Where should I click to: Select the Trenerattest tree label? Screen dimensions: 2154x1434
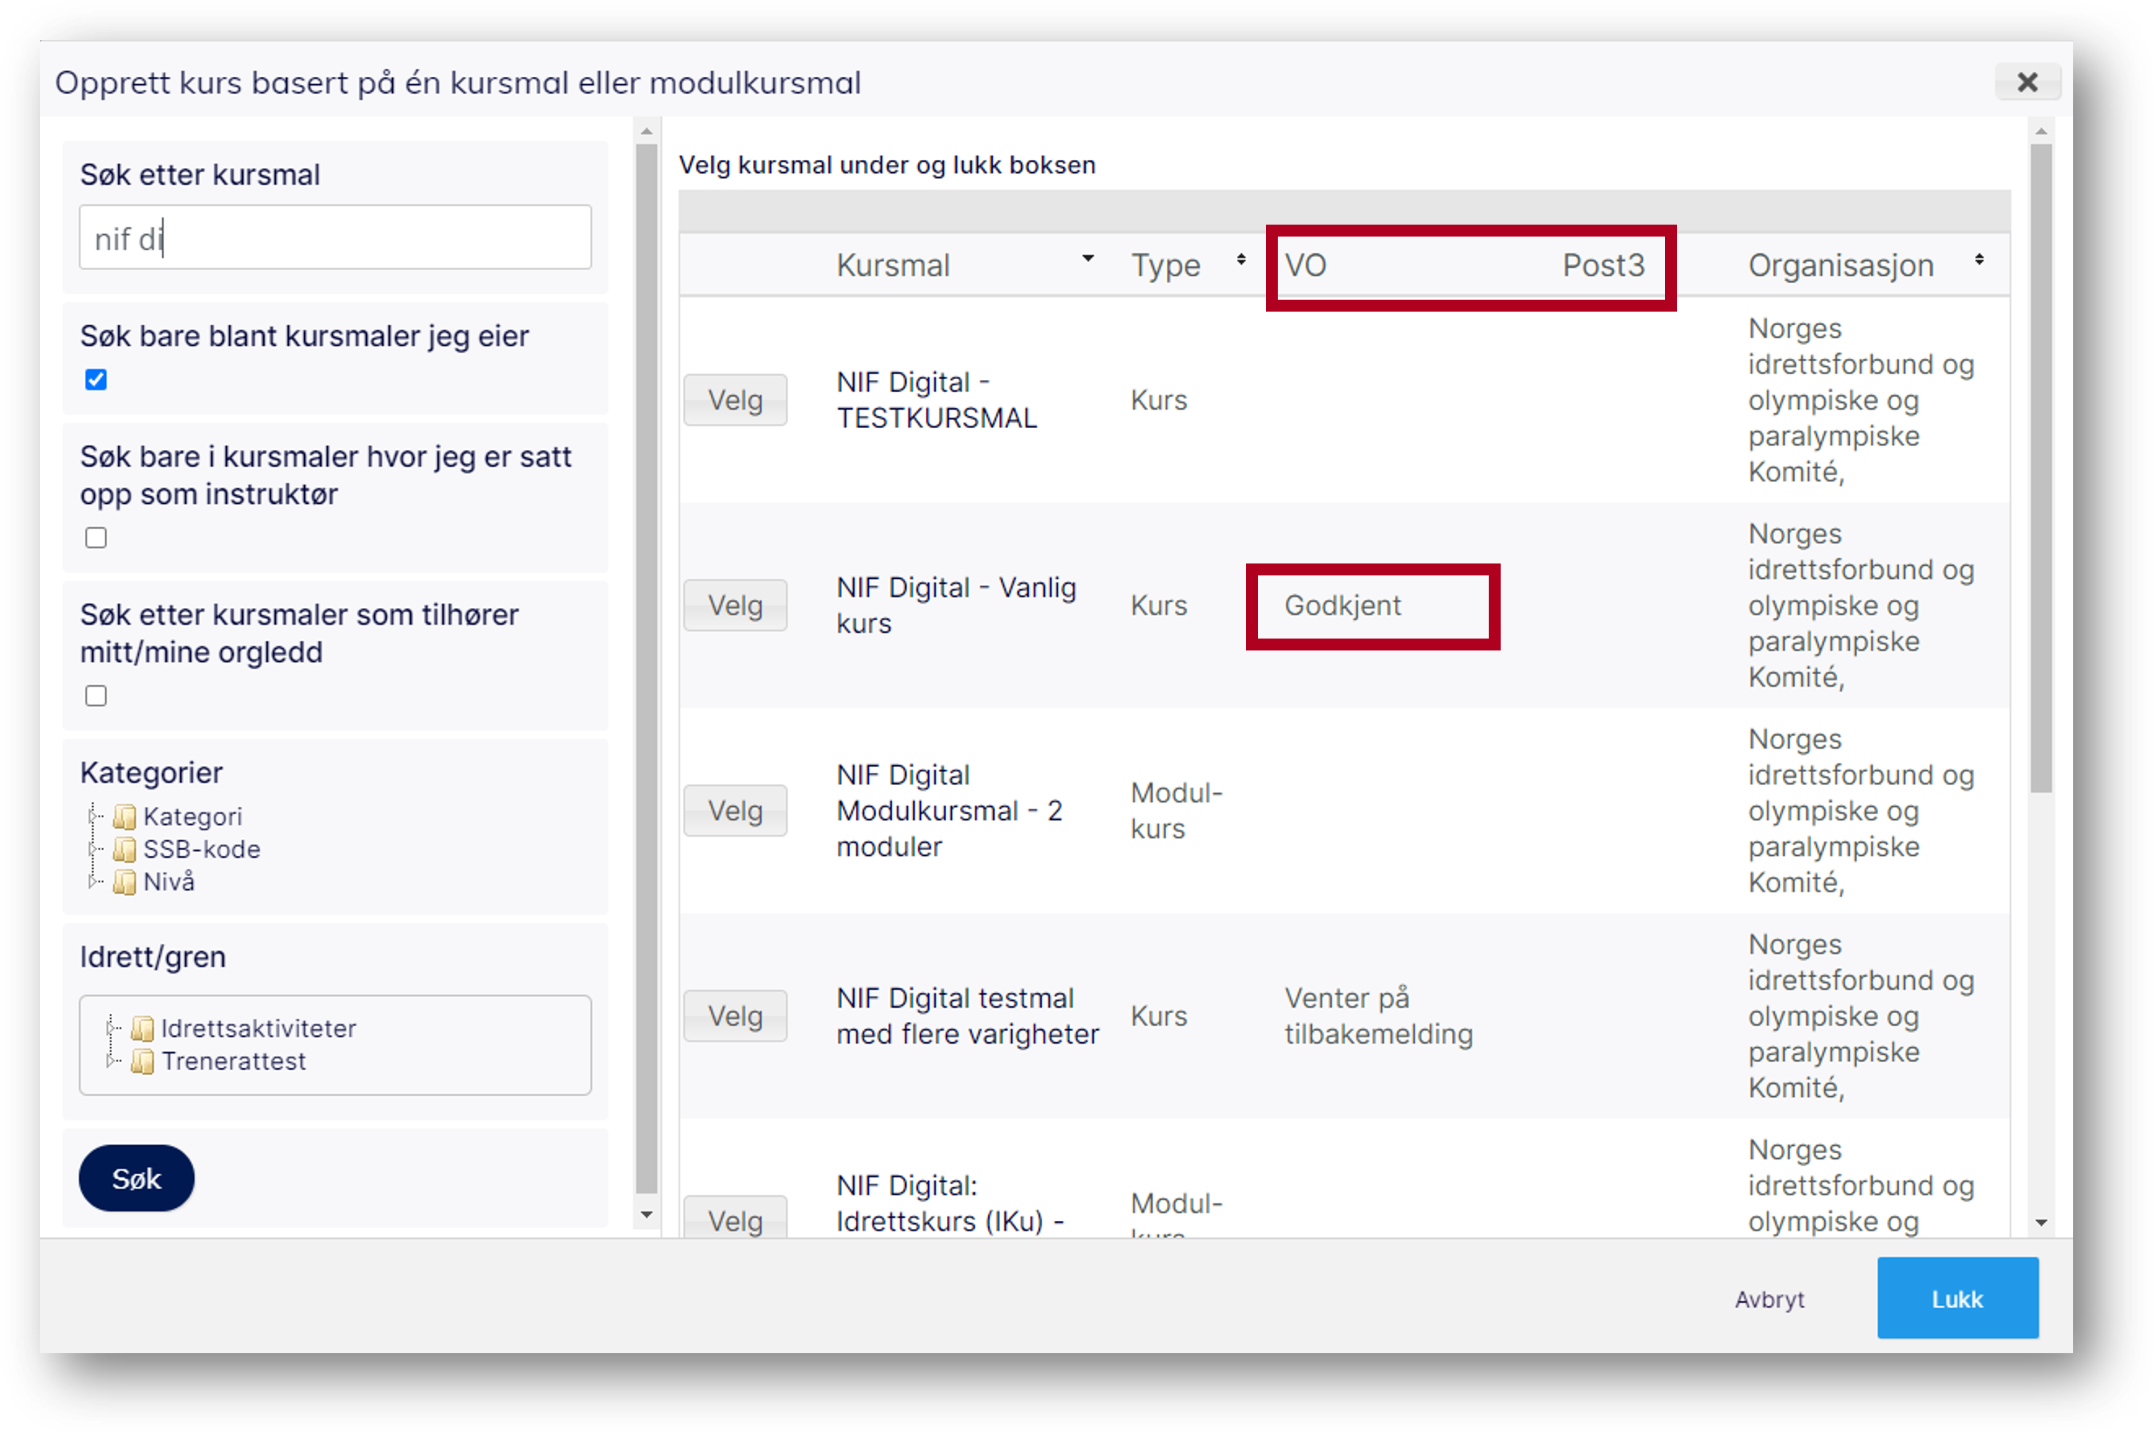pyautogui.click(x=233, y=1062)
